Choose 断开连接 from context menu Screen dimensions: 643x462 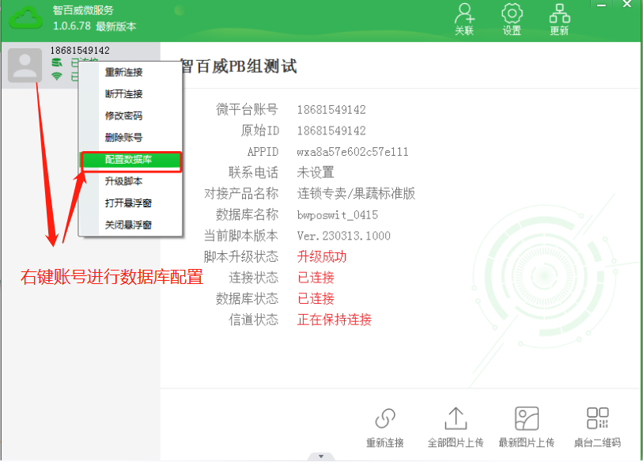124,94
